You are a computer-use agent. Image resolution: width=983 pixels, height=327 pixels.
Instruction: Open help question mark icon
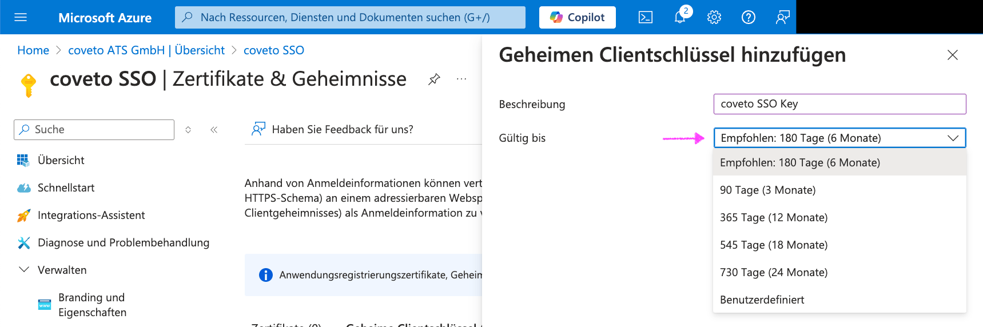click(x=749, y=17)
